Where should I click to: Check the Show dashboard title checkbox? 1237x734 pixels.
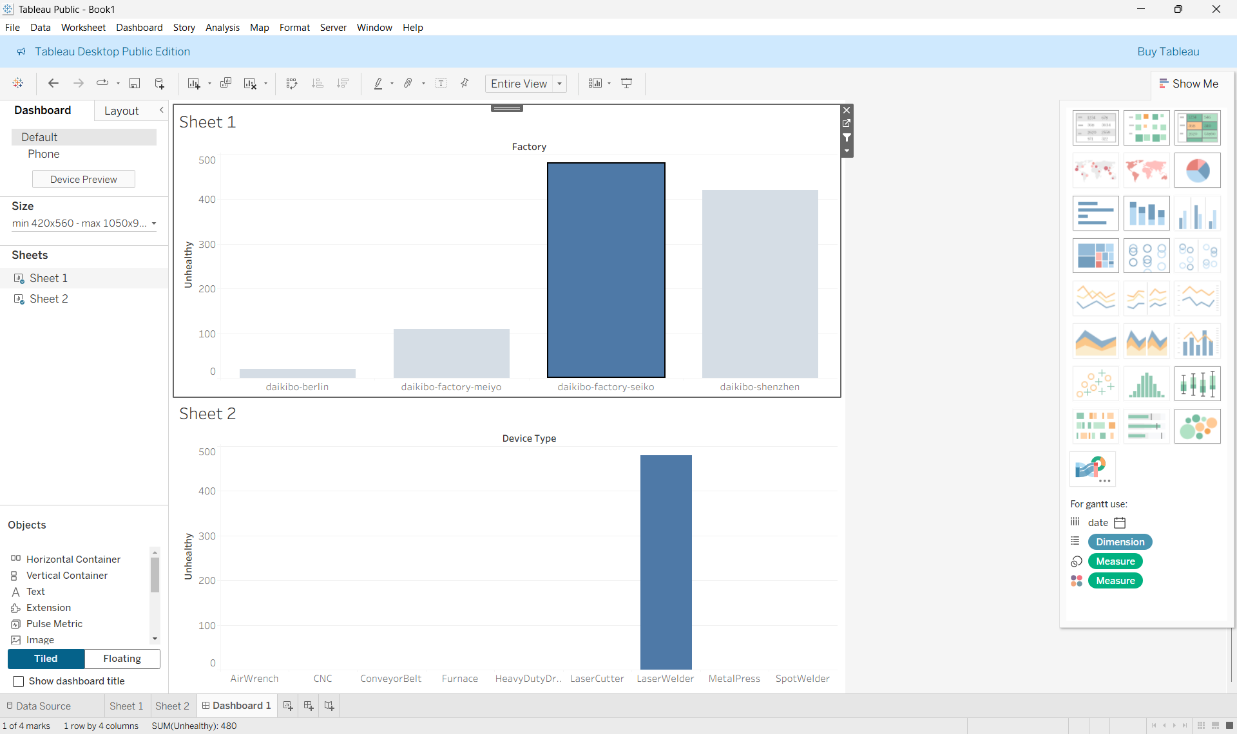19,681
